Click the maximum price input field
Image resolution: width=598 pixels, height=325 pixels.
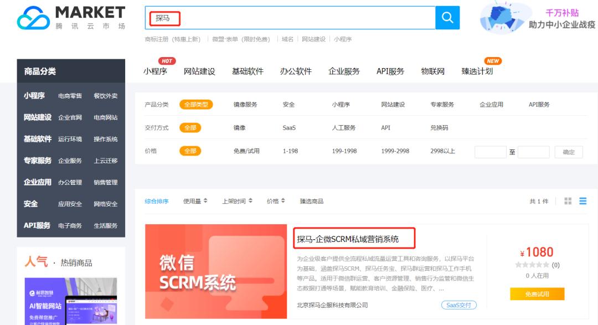(x=534, y=152)
